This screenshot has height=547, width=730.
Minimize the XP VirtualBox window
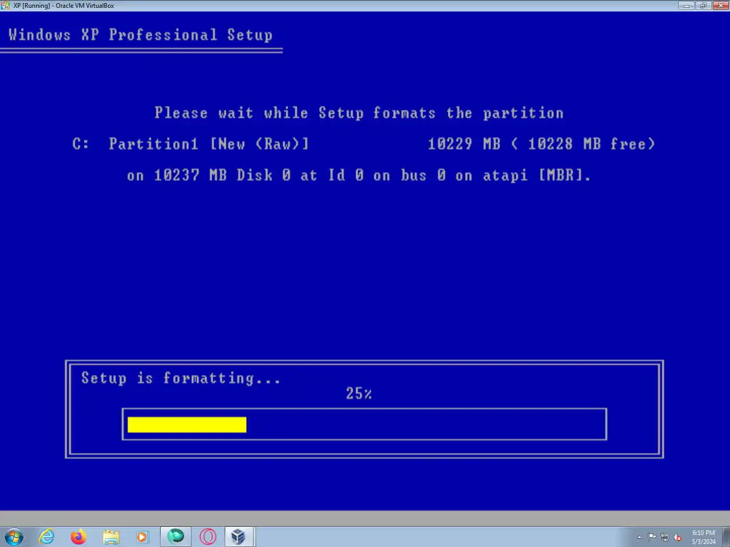686,6
